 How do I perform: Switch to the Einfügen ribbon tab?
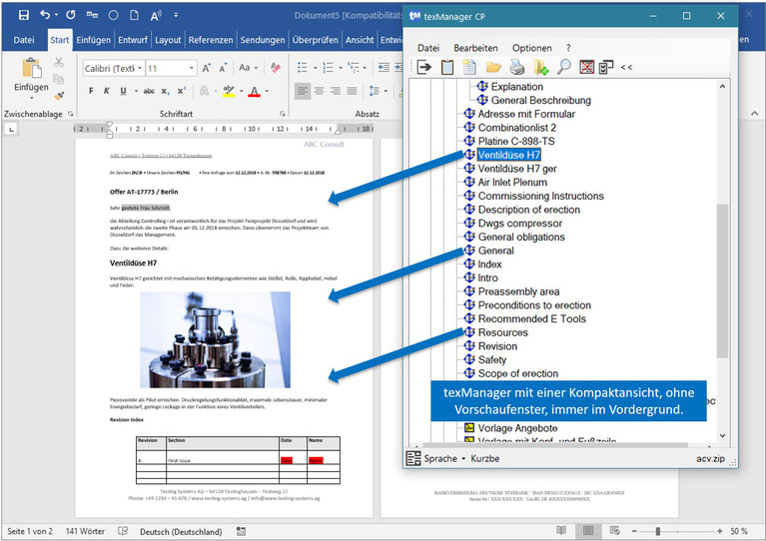pos(93,40)
